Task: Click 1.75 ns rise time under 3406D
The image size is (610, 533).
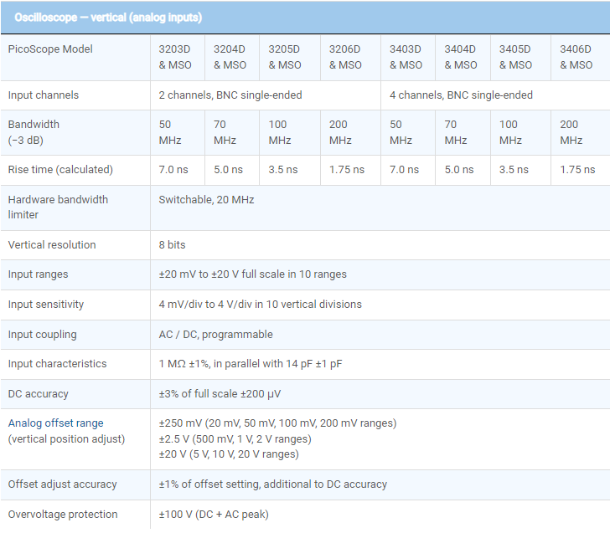Action: coord(577,170)
